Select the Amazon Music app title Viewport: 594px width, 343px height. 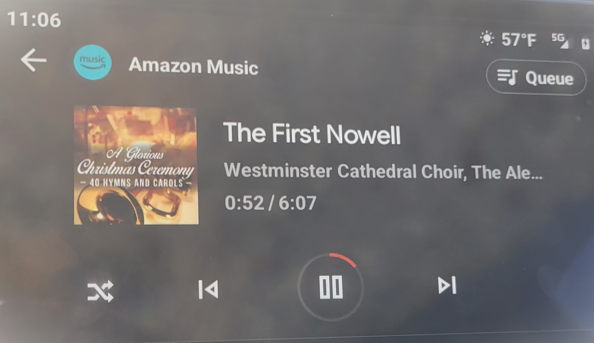pos(194,66)
